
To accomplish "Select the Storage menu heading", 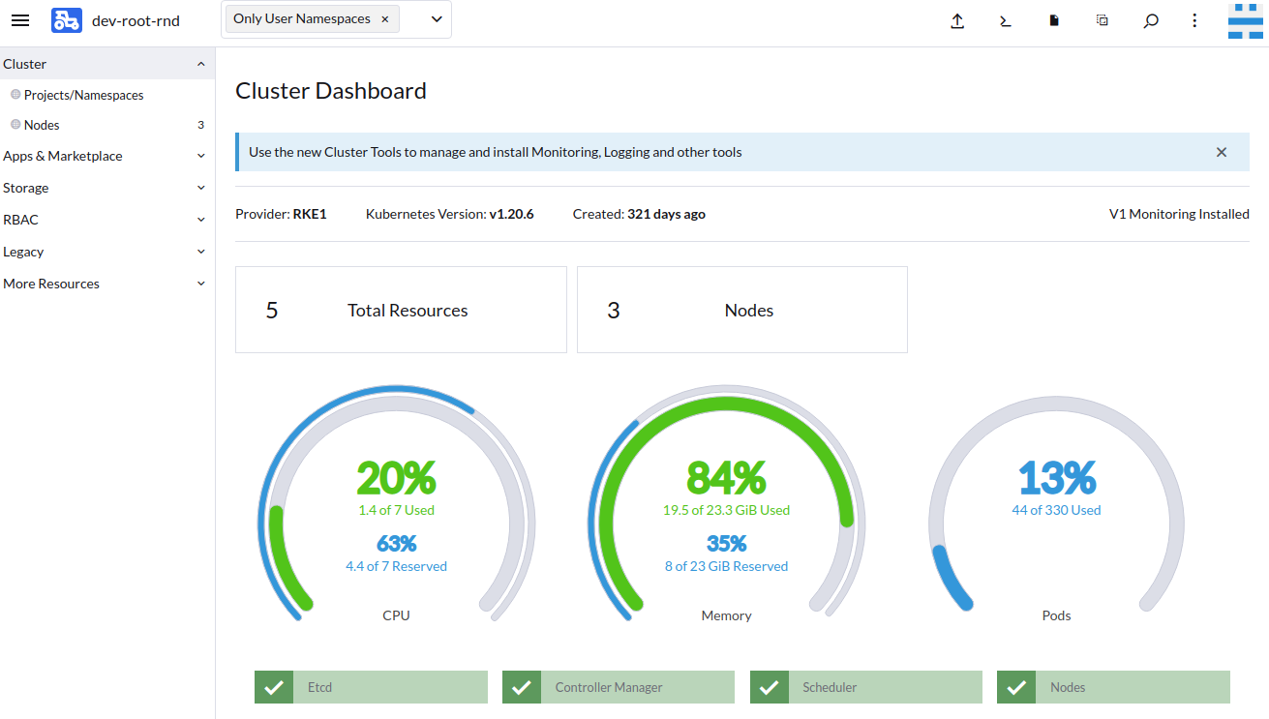I will (26, 188).
